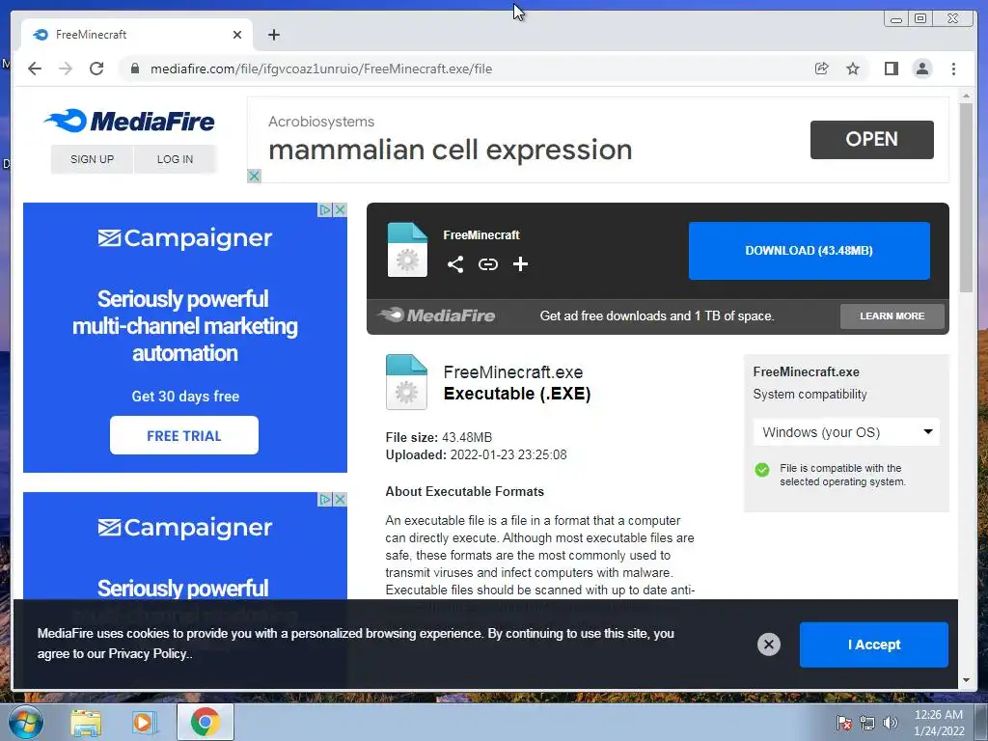Click the FreeMinecraft.exe file type icon
The height and width of the screenshot is (741, 988).
406,382
